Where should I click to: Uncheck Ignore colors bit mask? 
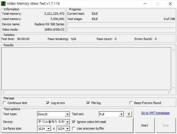point(74,122)
